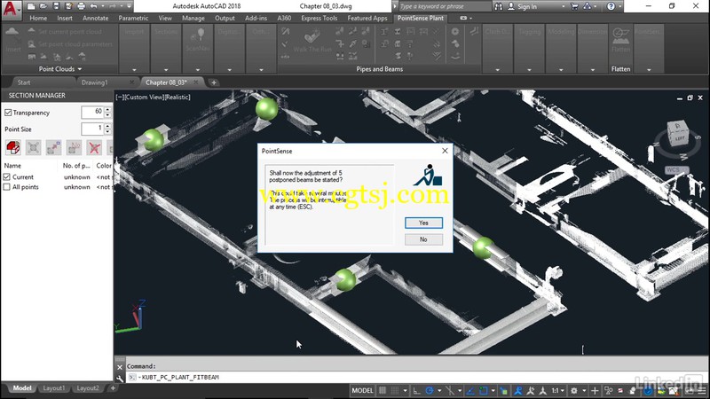Toggle the snap mode icon in status bar
The height and width of the screenshot is (399, 710).
point(395,390)
